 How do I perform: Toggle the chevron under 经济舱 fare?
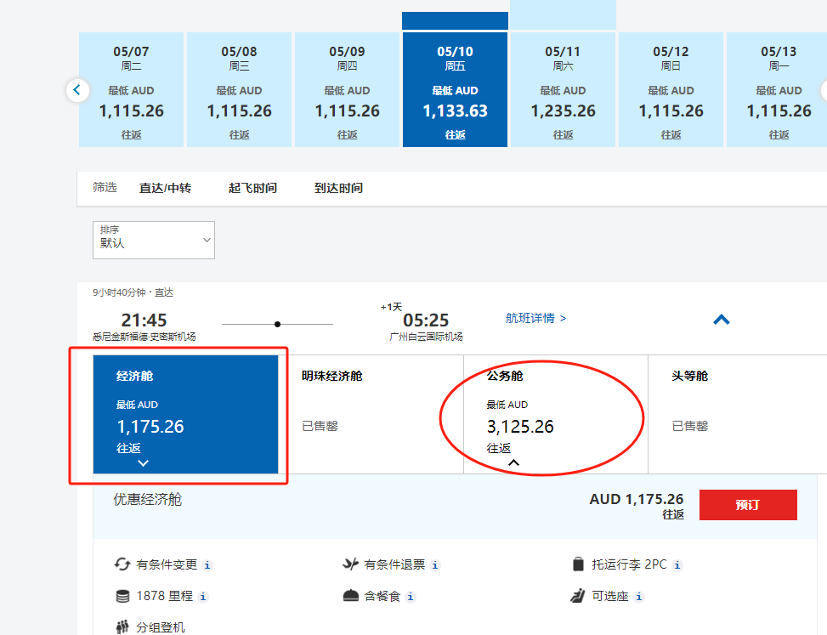coord(143,463)
